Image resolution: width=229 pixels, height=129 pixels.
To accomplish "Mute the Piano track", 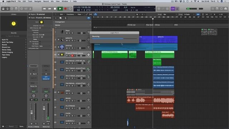I will pyautogui.click(x=67, y=33).
